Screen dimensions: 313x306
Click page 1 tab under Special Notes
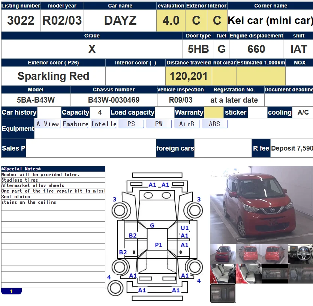11,291
